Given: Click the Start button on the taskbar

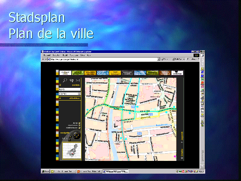Looking at the screenshot, I should click(46, 171).
